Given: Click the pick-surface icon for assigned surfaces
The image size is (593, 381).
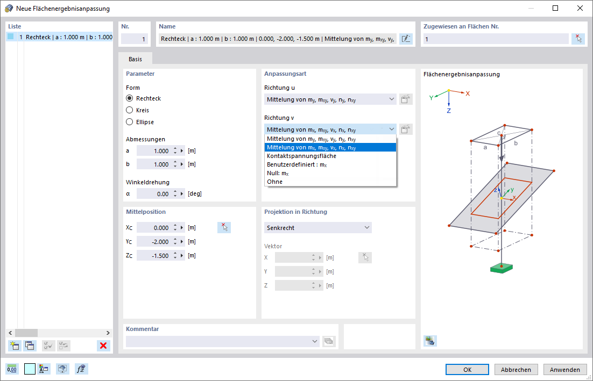Looking at the screenshot, I should click(578, 39).
